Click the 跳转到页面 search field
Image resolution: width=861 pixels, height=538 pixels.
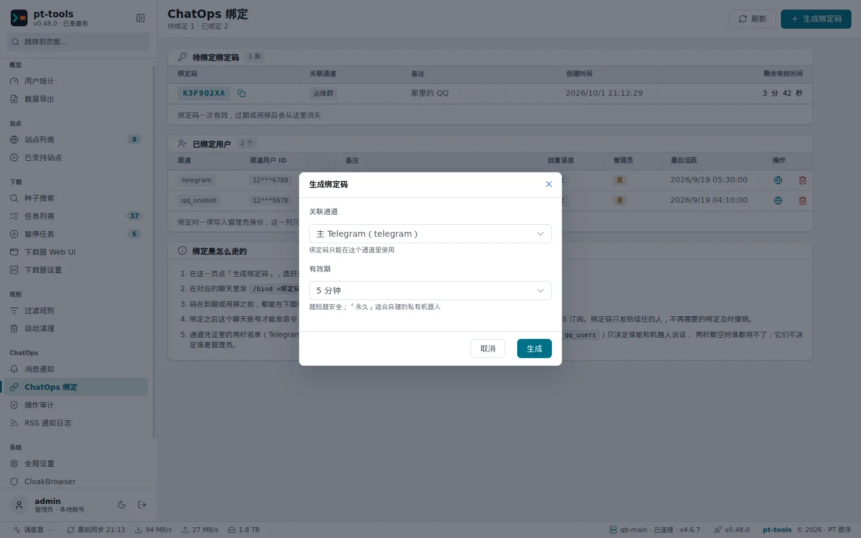click(x=78, y=42)
